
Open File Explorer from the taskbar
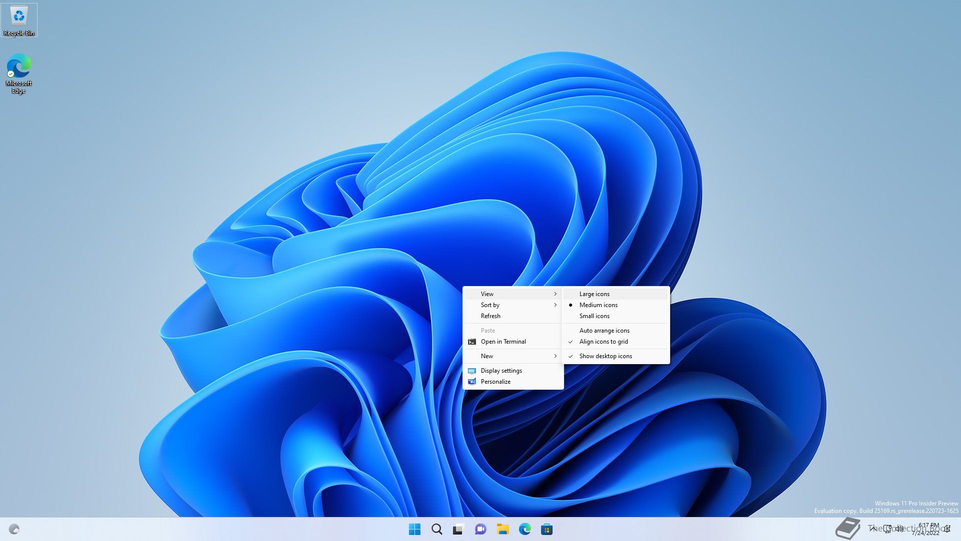point(503,529)
